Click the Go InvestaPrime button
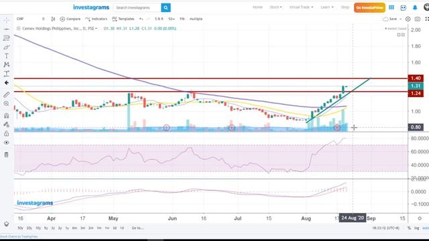 click(369, 7)
